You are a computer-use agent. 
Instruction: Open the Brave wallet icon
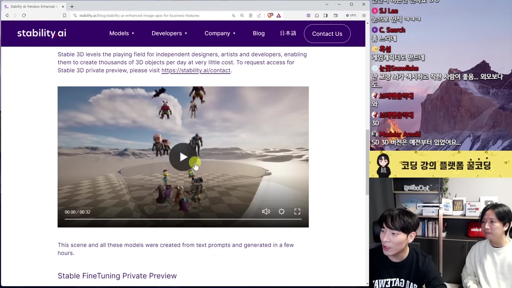[x=336, y=16]
